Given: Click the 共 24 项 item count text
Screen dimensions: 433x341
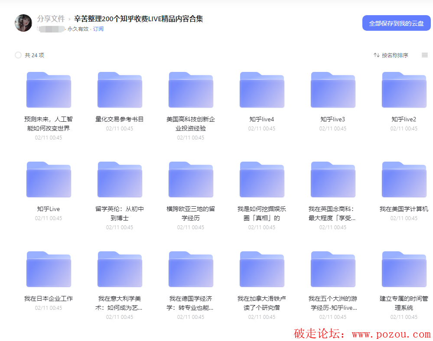Looking at the screenshot, I should (35, 55).
